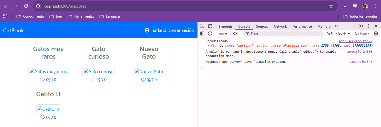Viewport: 381px width, 127px height.
Task: Switch to the Network tab
Action: pyautogui.click(x=280, y=27)
